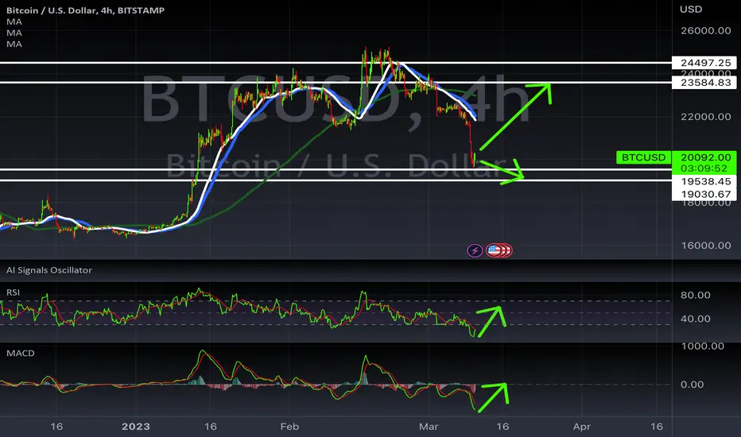The width and height of the screenshot is (741, 437).
Task: Click the green BTCUSD price tag
Action: [x=643, y=157]
